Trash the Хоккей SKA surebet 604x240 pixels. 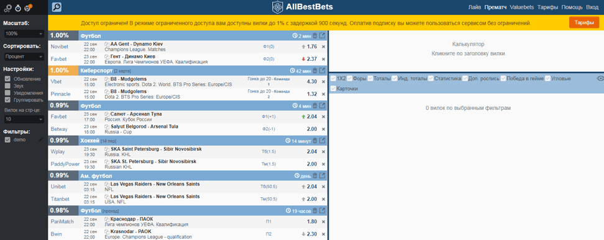[x=314, y=141]
